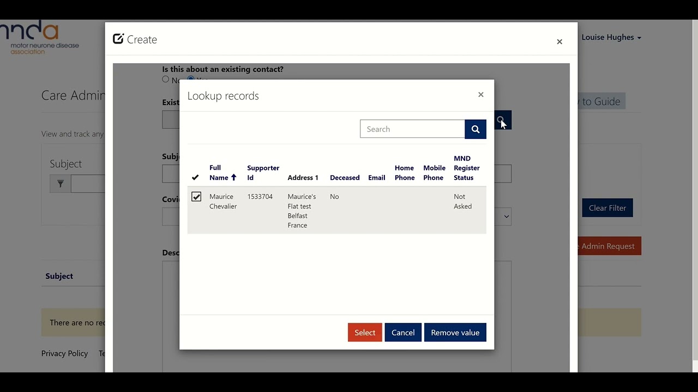Sort by Mobile Phone column
Image resolution: width=698 pixels, height=392 pixels.
435,173
